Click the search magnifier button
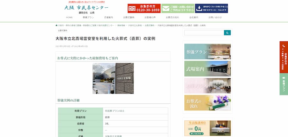Screen dimensions: 288x137 tap(227, 33)
